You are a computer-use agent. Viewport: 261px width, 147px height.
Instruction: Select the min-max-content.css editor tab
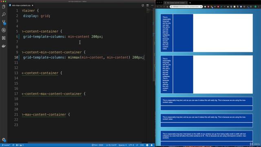coord(21,5)
